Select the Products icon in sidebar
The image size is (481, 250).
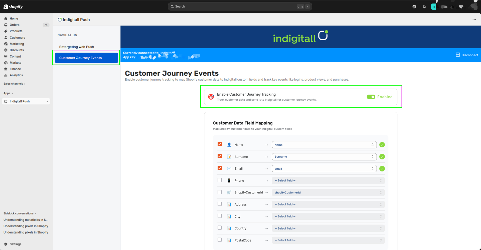[6, 31]
